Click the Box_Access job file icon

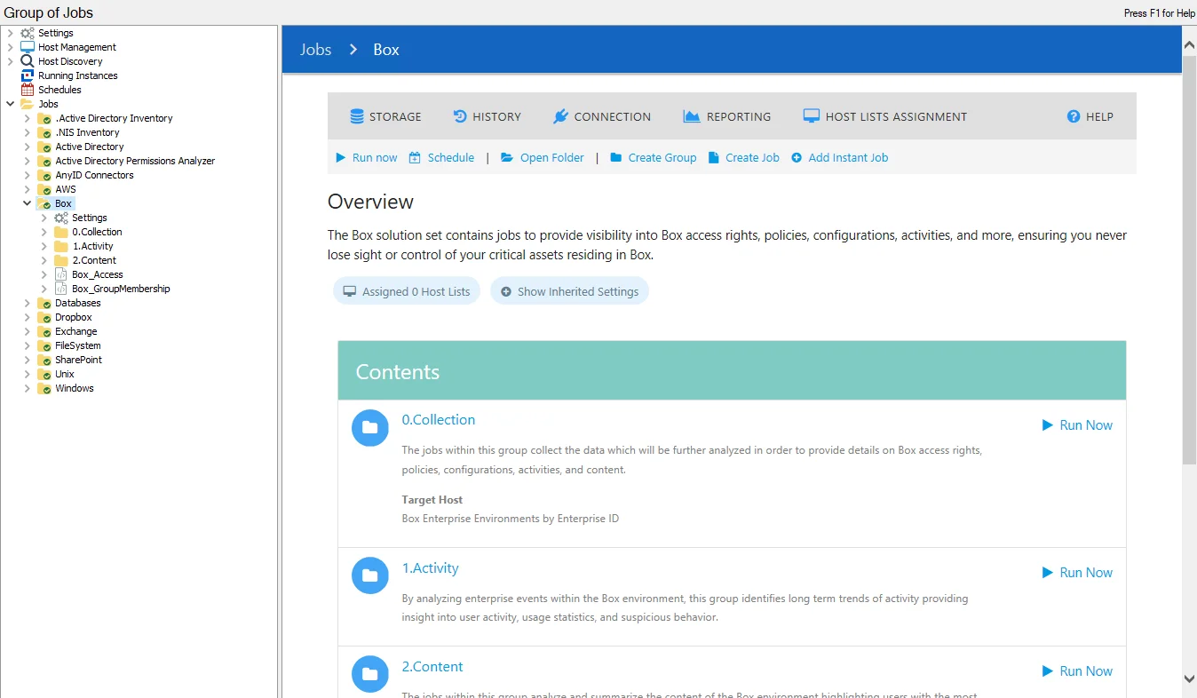[61, 274]
